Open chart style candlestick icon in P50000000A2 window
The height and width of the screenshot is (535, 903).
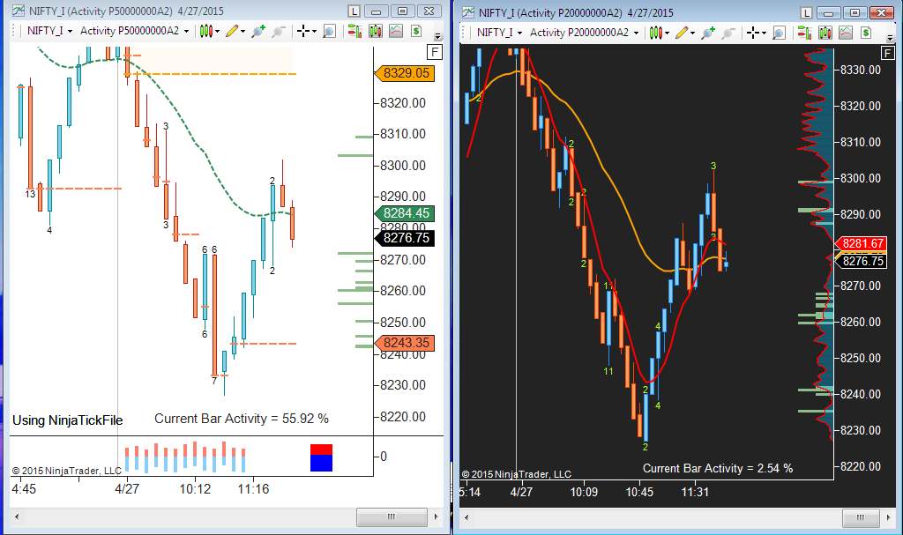pos(206,31)
